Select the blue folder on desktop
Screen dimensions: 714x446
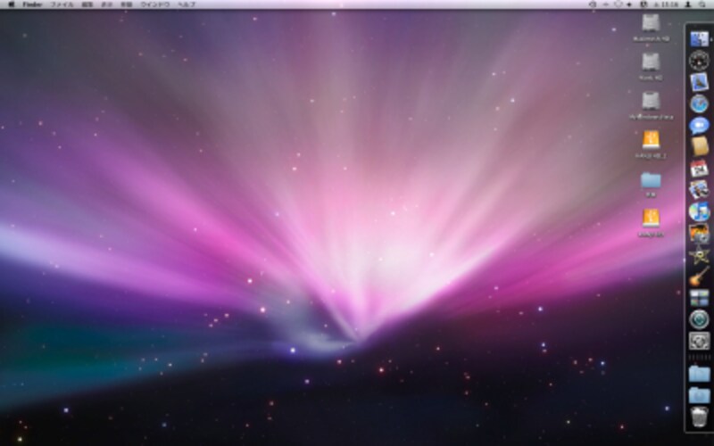tap(651, 181)
